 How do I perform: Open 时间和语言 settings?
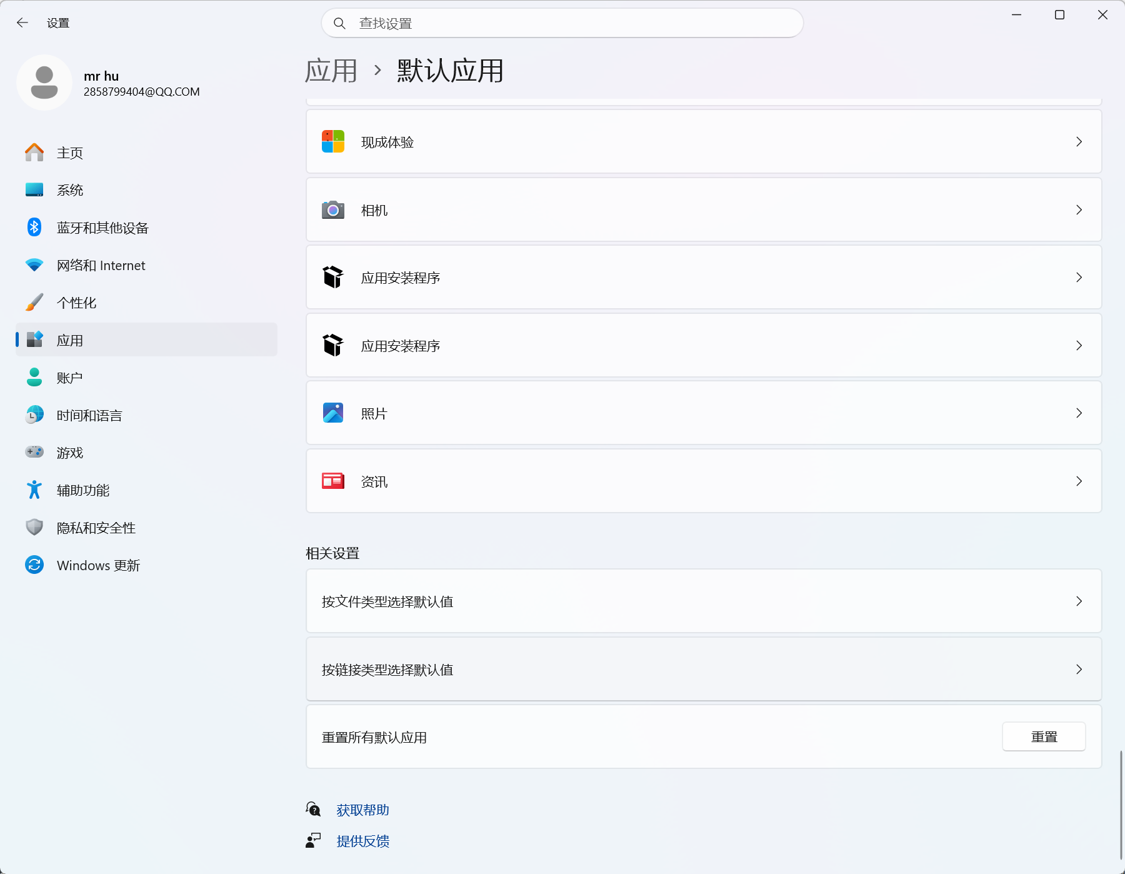click(146, 415)
